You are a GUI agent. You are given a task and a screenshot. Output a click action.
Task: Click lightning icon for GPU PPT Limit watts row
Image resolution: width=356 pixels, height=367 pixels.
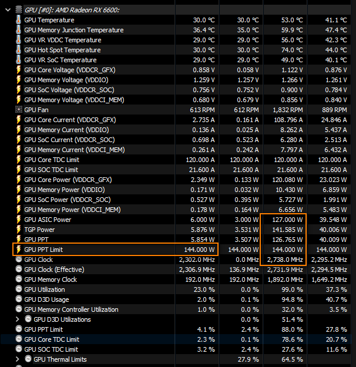(x=18, y=250)
